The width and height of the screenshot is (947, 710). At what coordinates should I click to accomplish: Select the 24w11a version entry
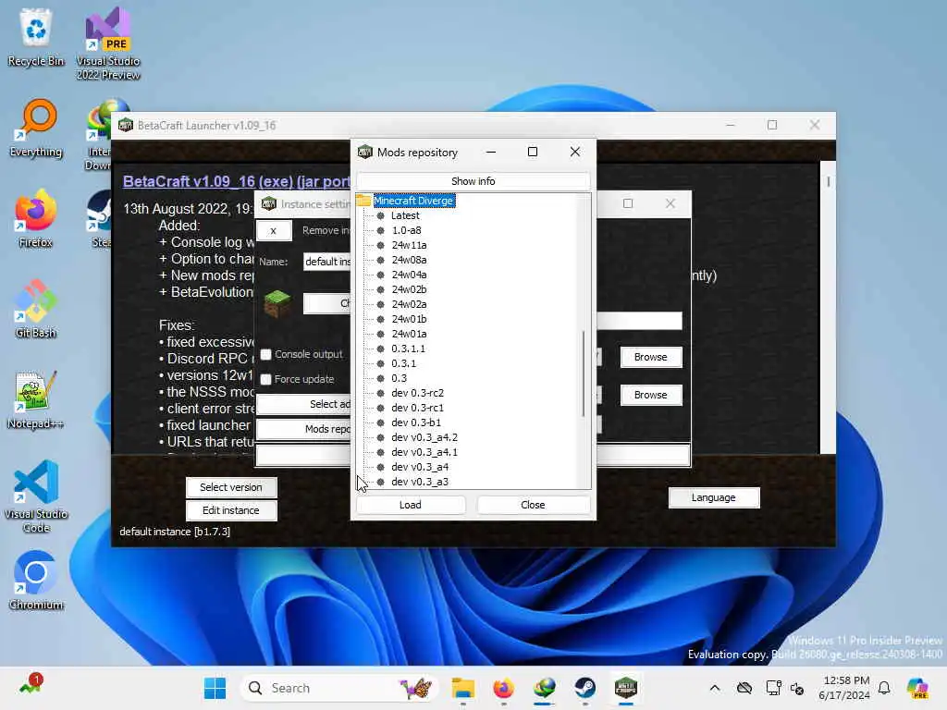coord(409,245)
